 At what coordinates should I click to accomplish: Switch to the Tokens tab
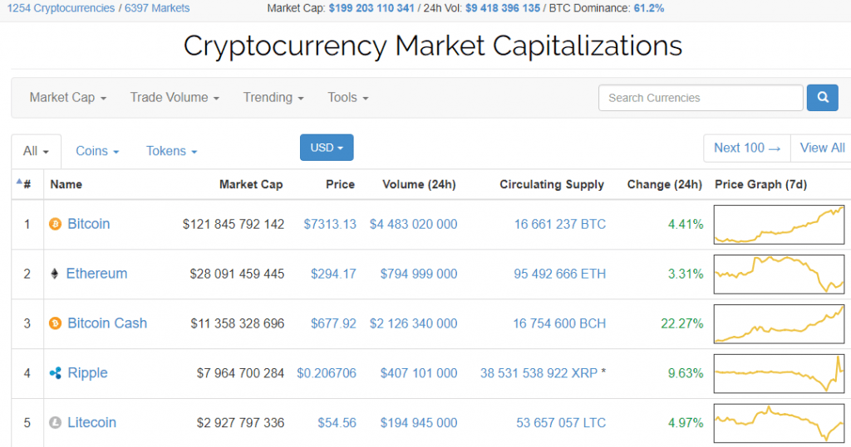pyautogui.click(x=171, y=151)
